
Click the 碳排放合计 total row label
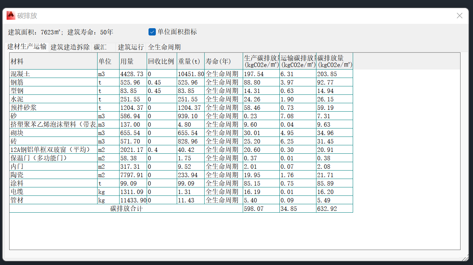[x=126, y=209]
